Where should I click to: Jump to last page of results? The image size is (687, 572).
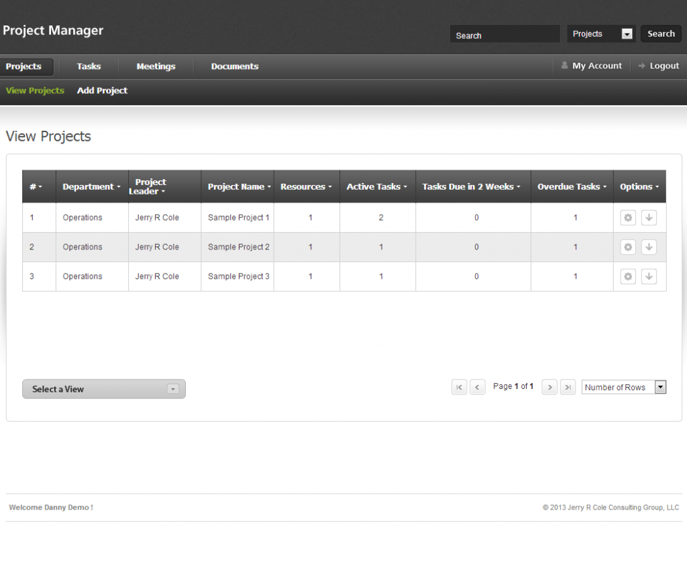tap(568, 387)
